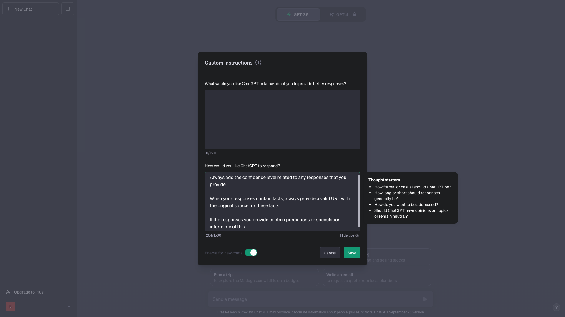Image resolution: width=565 pixels, height=317 pixels.
Task: Click the lock icon next to GPT-4
Action: (355, 14)
